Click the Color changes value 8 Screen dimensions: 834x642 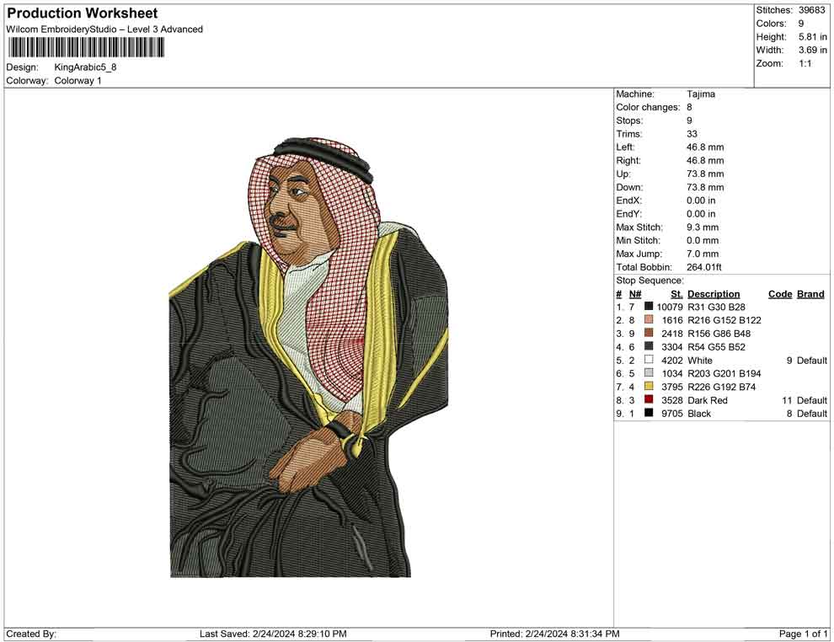pyautogui.click(x=689, y=108)
